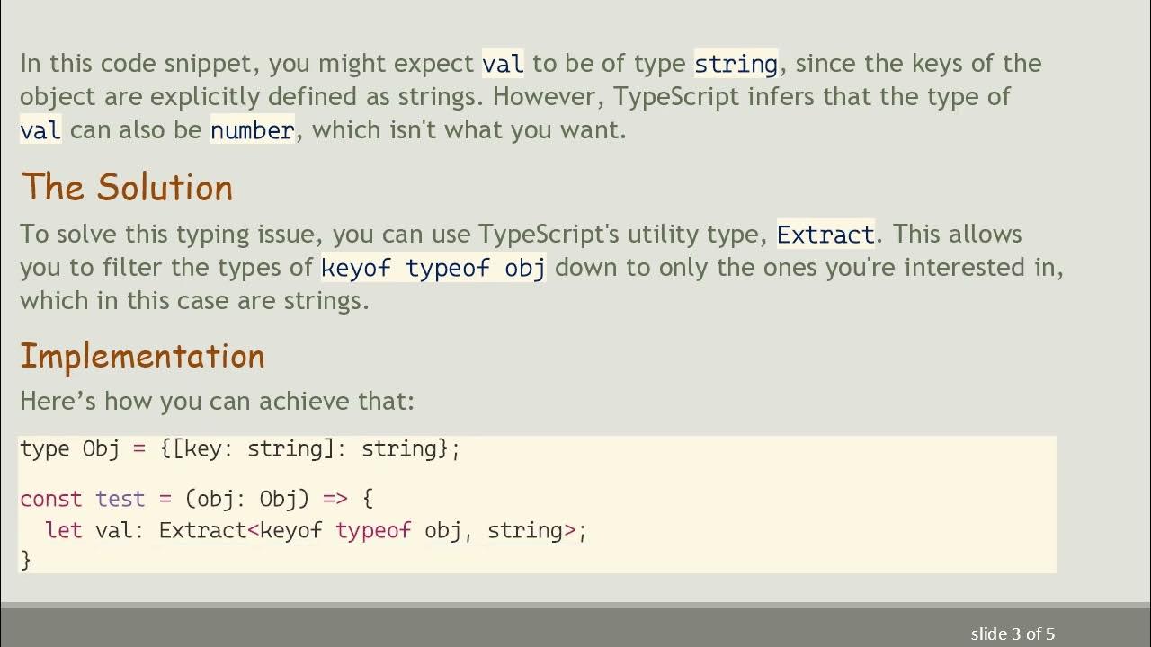Screen dimensions: 1151x647
Task: Click the "Implementation" heading
Action: [x=142, y=356]
